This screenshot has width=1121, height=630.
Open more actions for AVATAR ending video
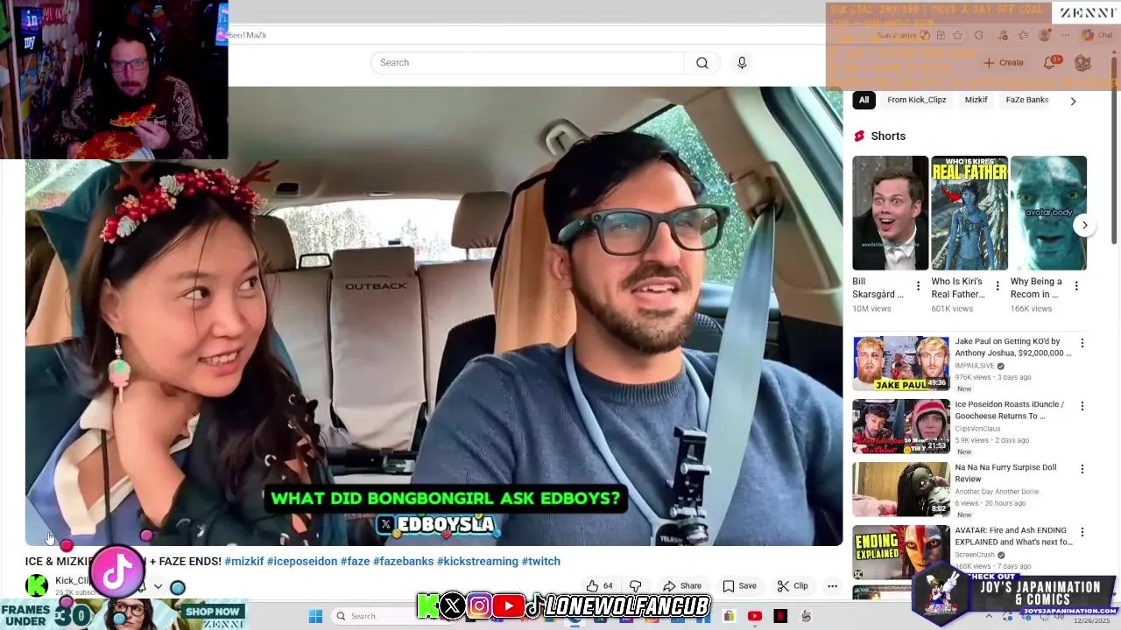click(1082, 533)
